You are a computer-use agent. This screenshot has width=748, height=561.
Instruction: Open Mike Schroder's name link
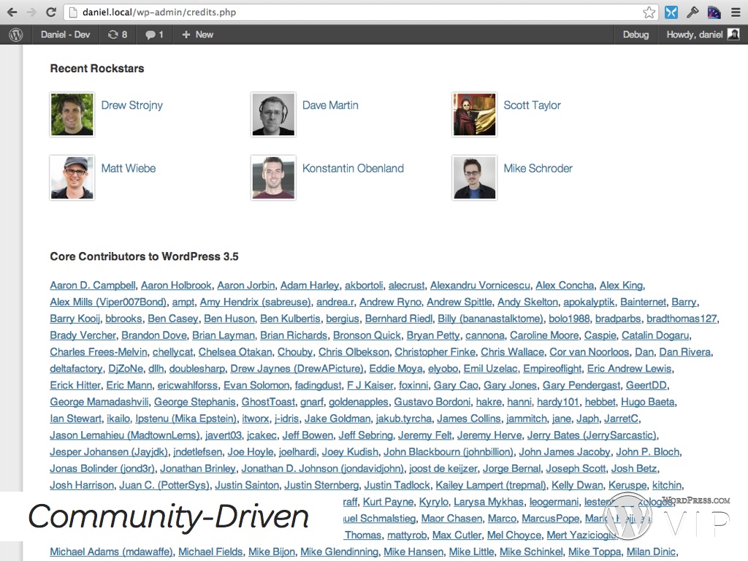point(538,169)
